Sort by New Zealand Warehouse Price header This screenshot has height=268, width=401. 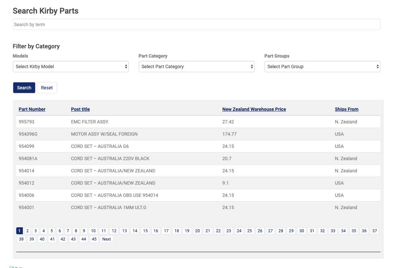pyautogui.click(x=254, y=109)
